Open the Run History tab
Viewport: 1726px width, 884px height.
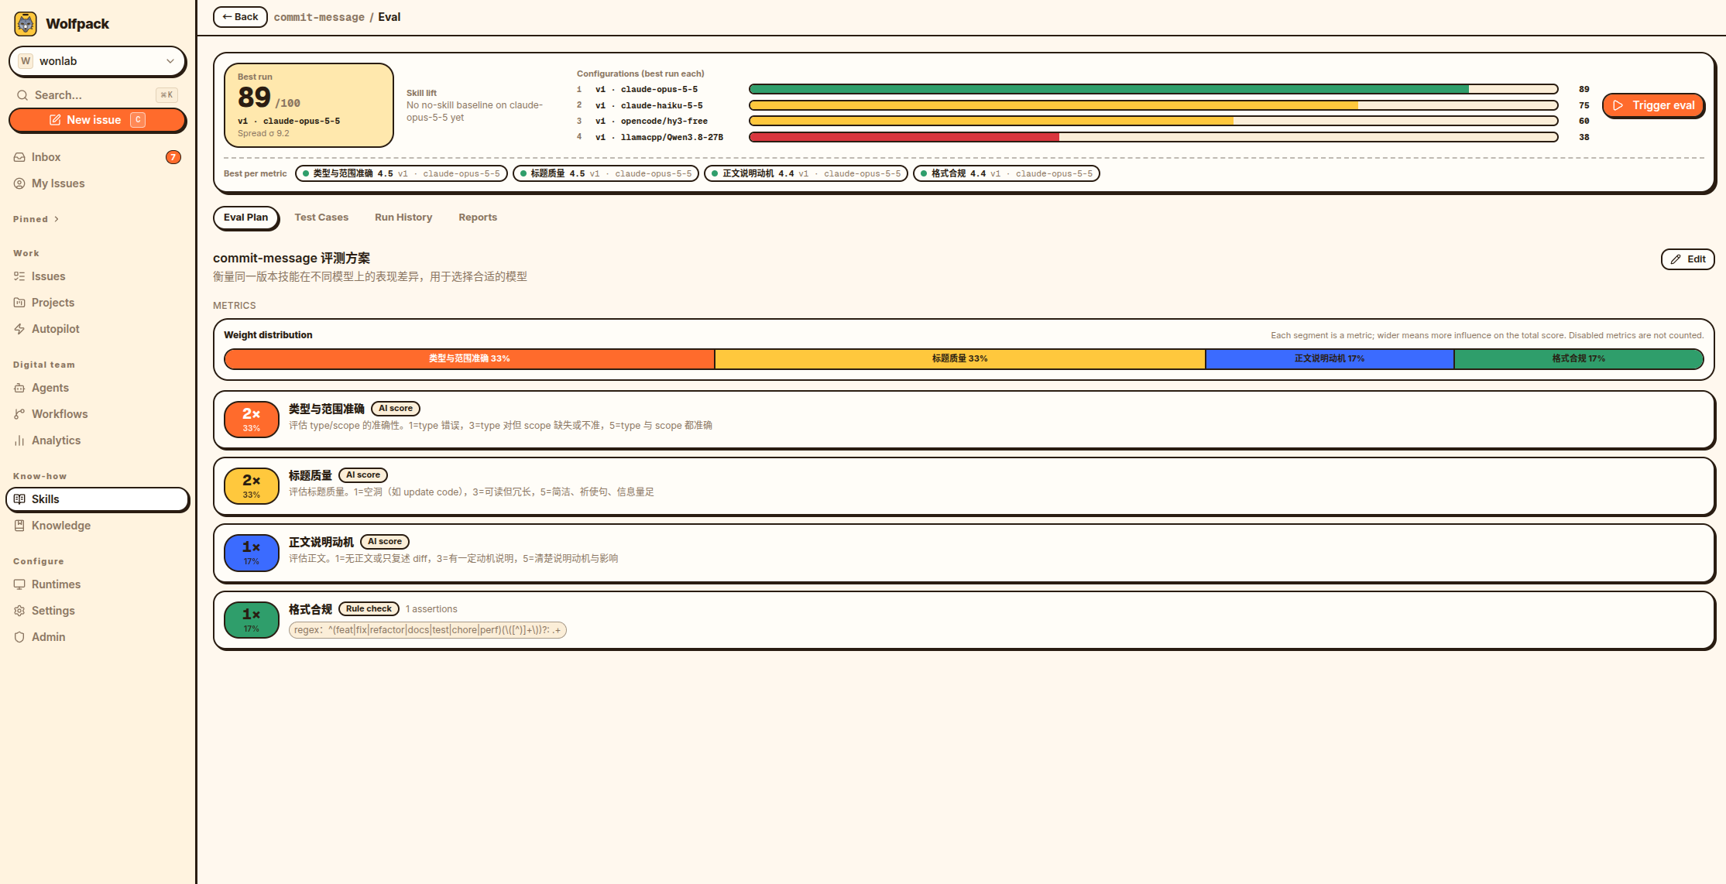(403, 218)
